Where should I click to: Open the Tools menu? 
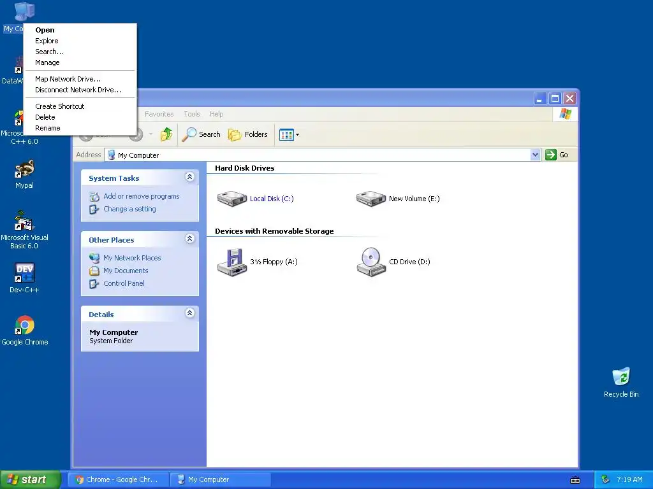(x=191, y=114)
